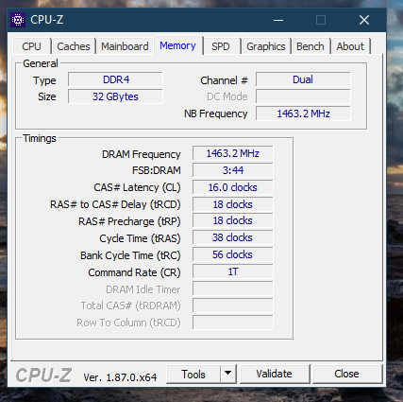Click the NB Frequency value 1463.2 MHz
Image resolution: width=403 pixels, height=402 pixels.
point(303,114)
